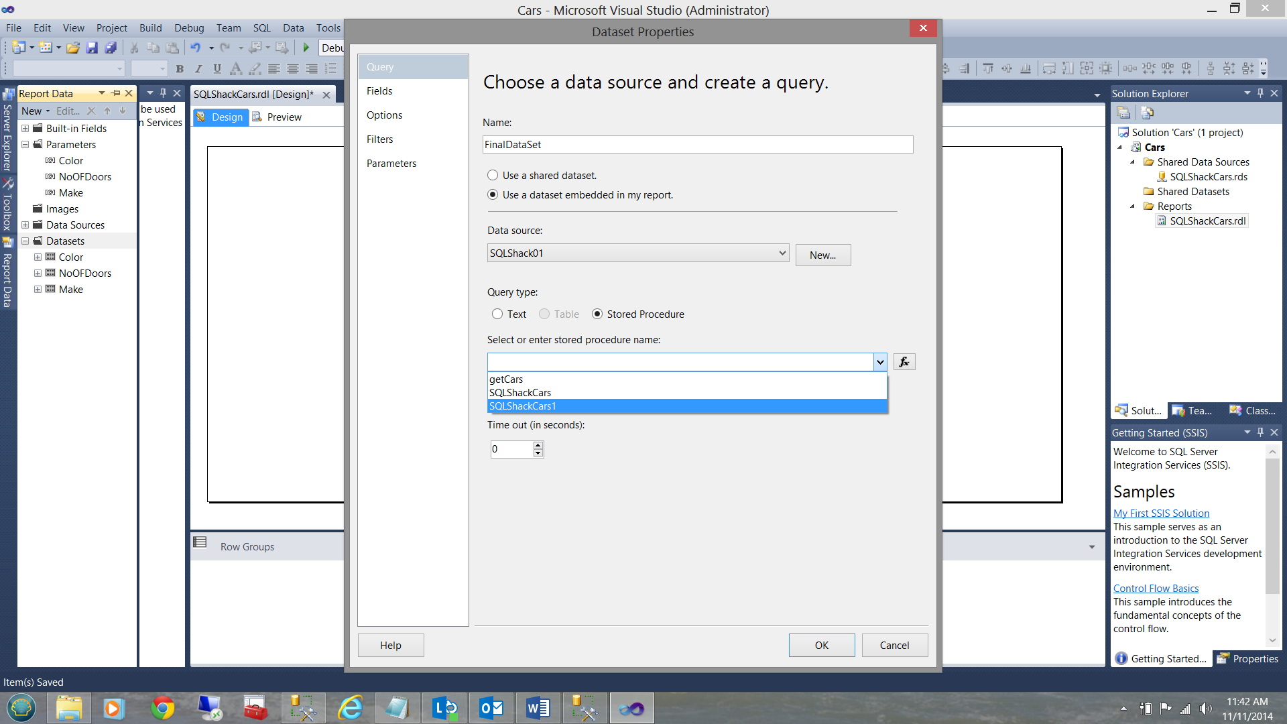Image resolution: width=1287 pixels, height=724 pixels.
Task: Click the Undo toolbar icon
Action: tap(195, 48)
